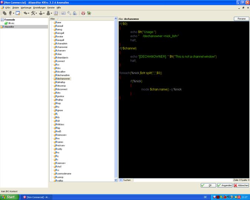Click the lifebuoy help icon in toolbar
This screenshot has width=250, height=200.
[x=83, y=13]
